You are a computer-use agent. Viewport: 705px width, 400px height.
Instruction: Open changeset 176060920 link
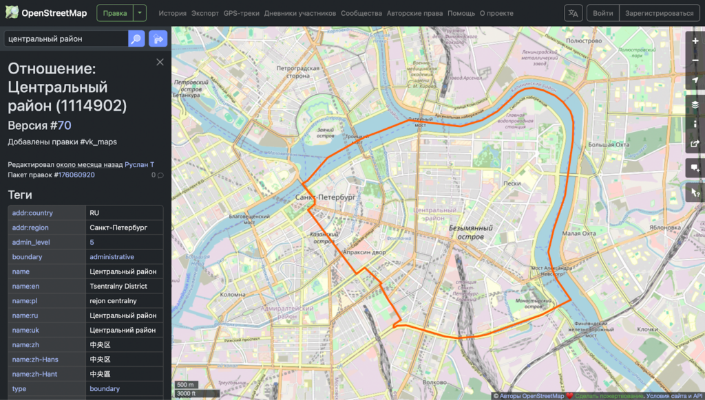(x=75, y=175)
